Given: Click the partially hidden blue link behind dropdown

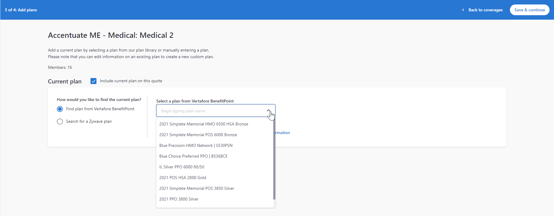Looking at the screenshot, I should [283, 133].
